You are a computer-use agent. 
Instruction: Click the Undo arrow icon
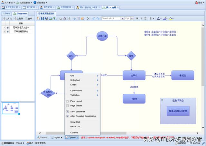(x=94, y=19)
